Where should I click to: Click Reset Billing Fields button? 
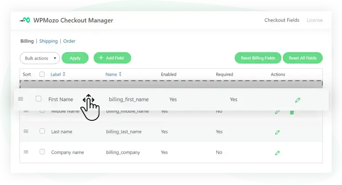258,58
